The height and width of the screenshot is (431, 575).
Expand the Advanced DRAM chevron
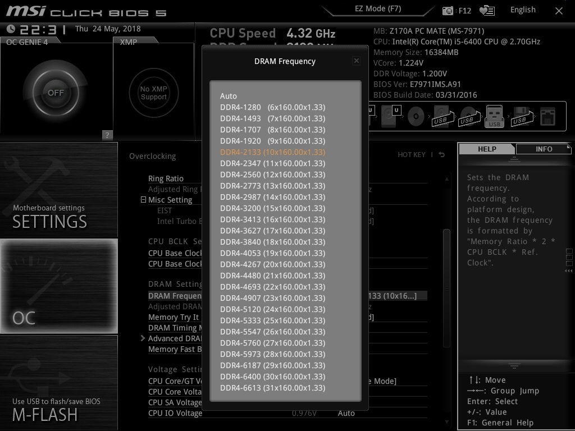[143, 338]
